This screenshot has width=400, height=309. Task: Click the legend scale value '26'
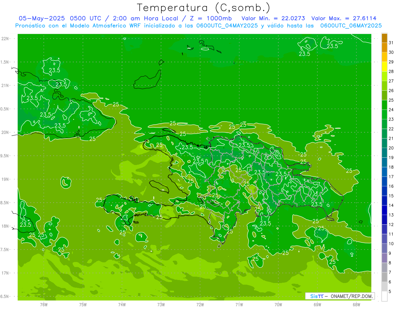(391, 90)
